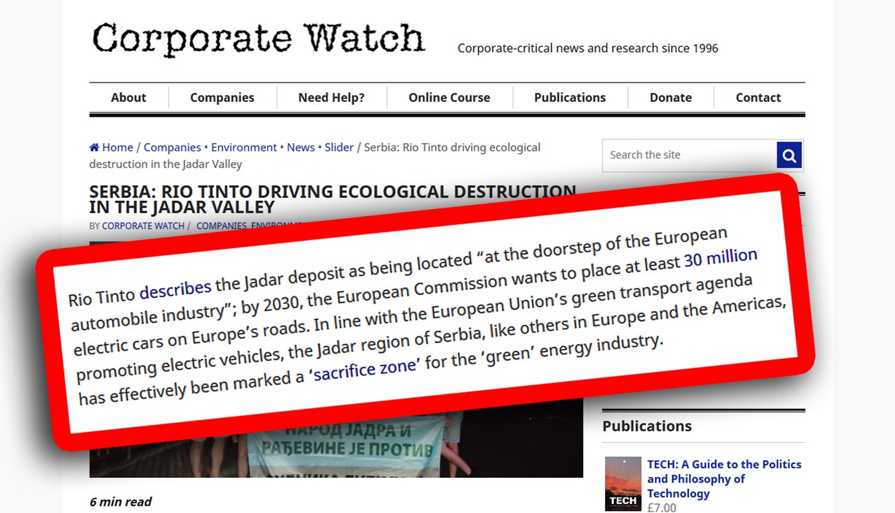Click the Home icon in breadcrumb
895x513 pixels.
(94, 147)
